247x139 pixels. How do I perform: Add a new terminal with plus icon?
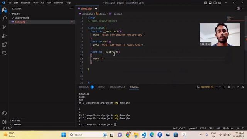click(217, 87)
